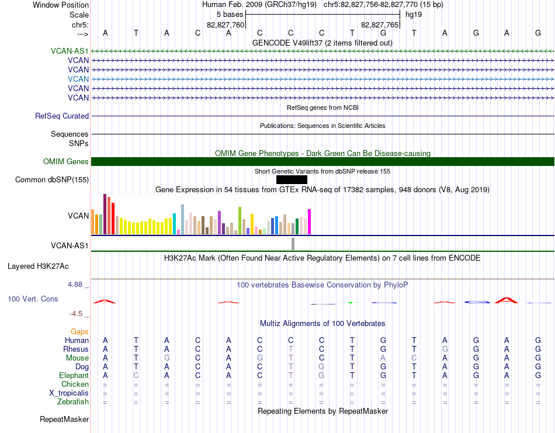Open the RefSeq Curated track label
Viewport: 555px width, 433px height.
click(x=62, y=116)
